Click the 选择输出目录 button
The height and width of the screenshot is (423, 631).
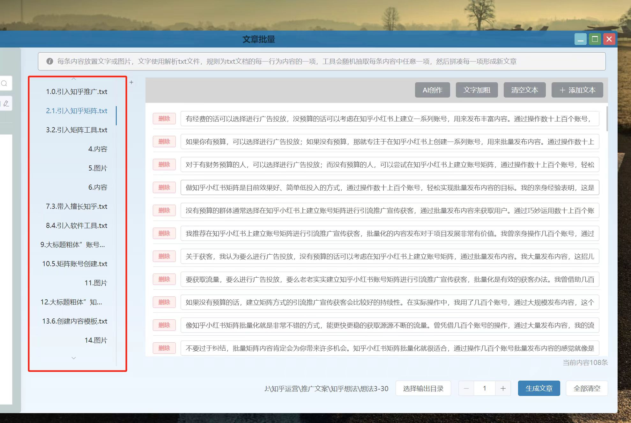coord(423,388)
